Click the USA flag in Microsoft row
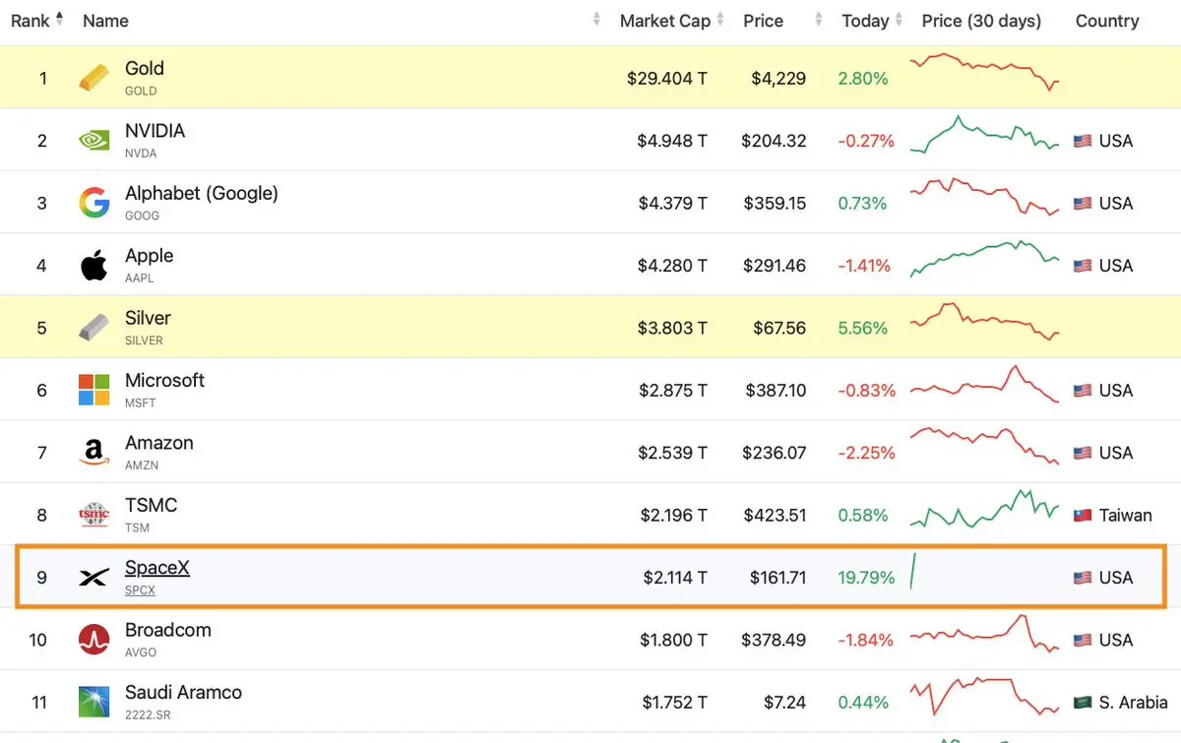The width and height of the screenshot is (1181, 743). [x=1083, y=391]
